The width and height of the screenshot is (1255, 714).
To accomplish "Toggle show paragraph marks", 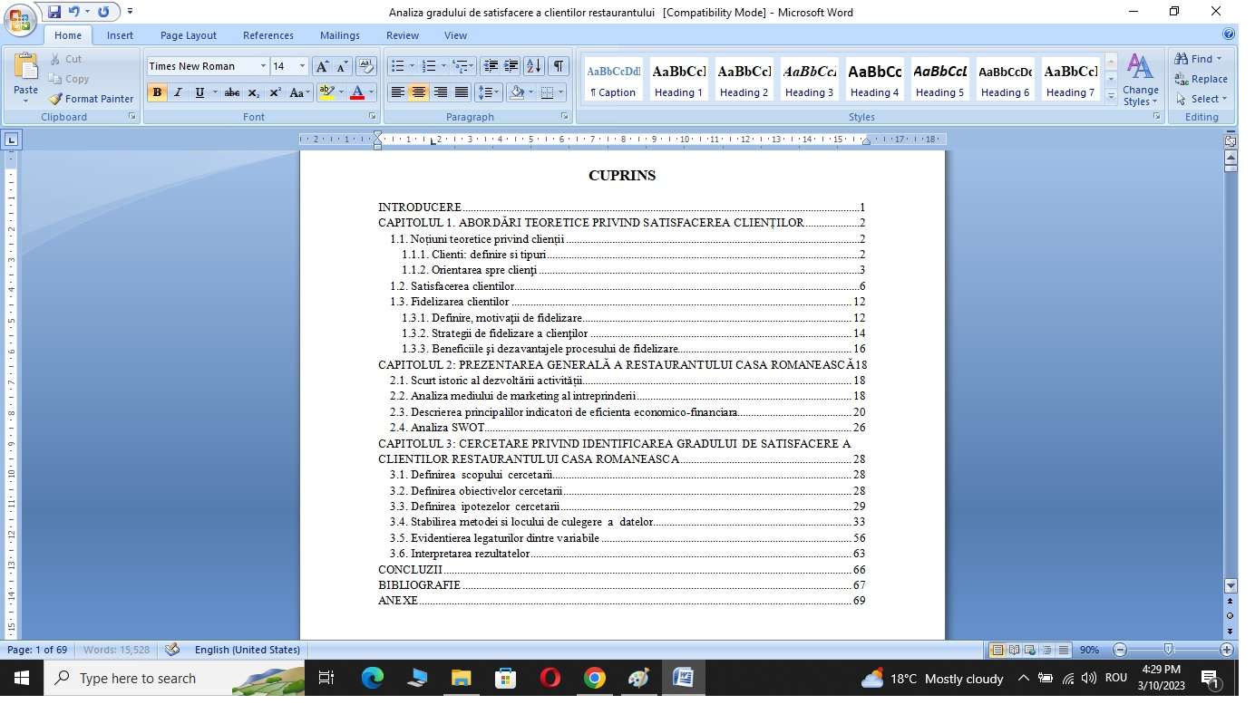I will click(559, 66).
